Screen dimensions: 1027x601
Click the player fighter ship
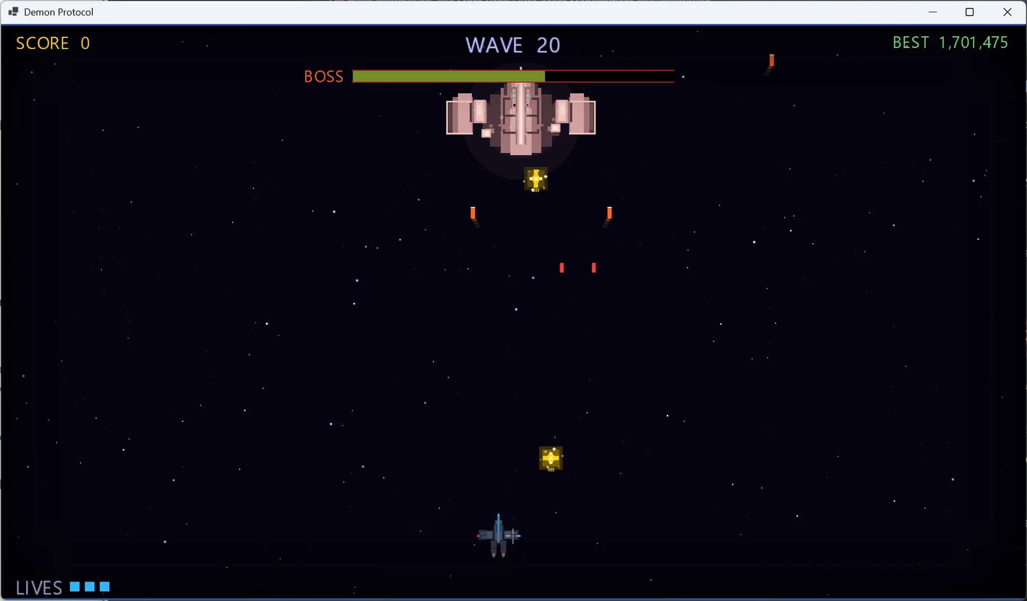pos(498,535)
